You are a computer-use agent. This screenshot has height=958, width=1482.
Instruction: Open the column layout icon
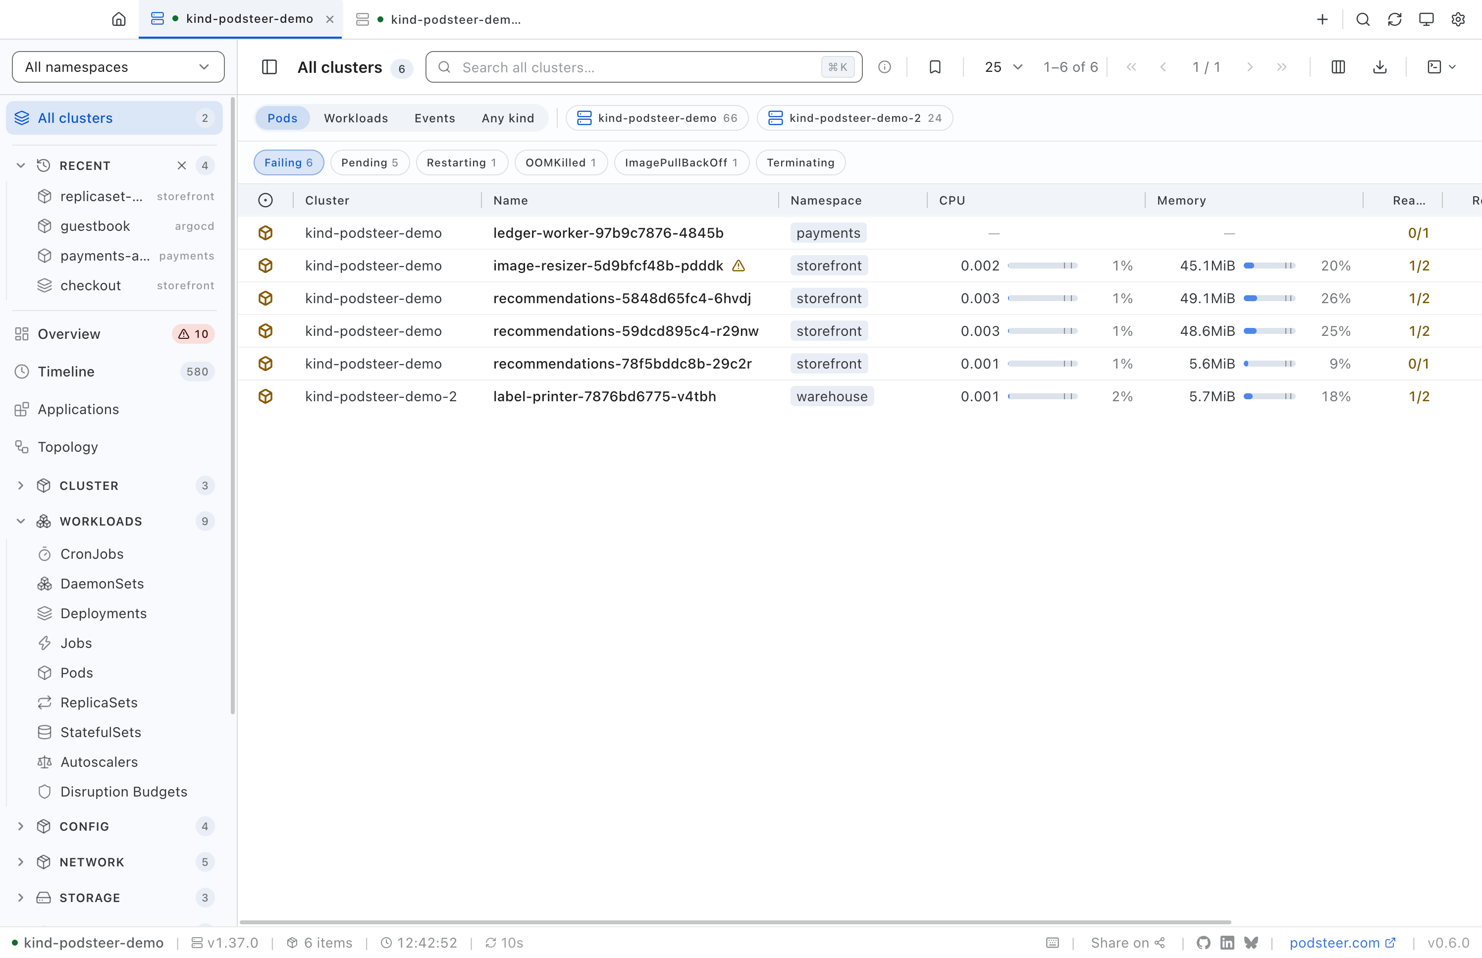pos(1338,67)
